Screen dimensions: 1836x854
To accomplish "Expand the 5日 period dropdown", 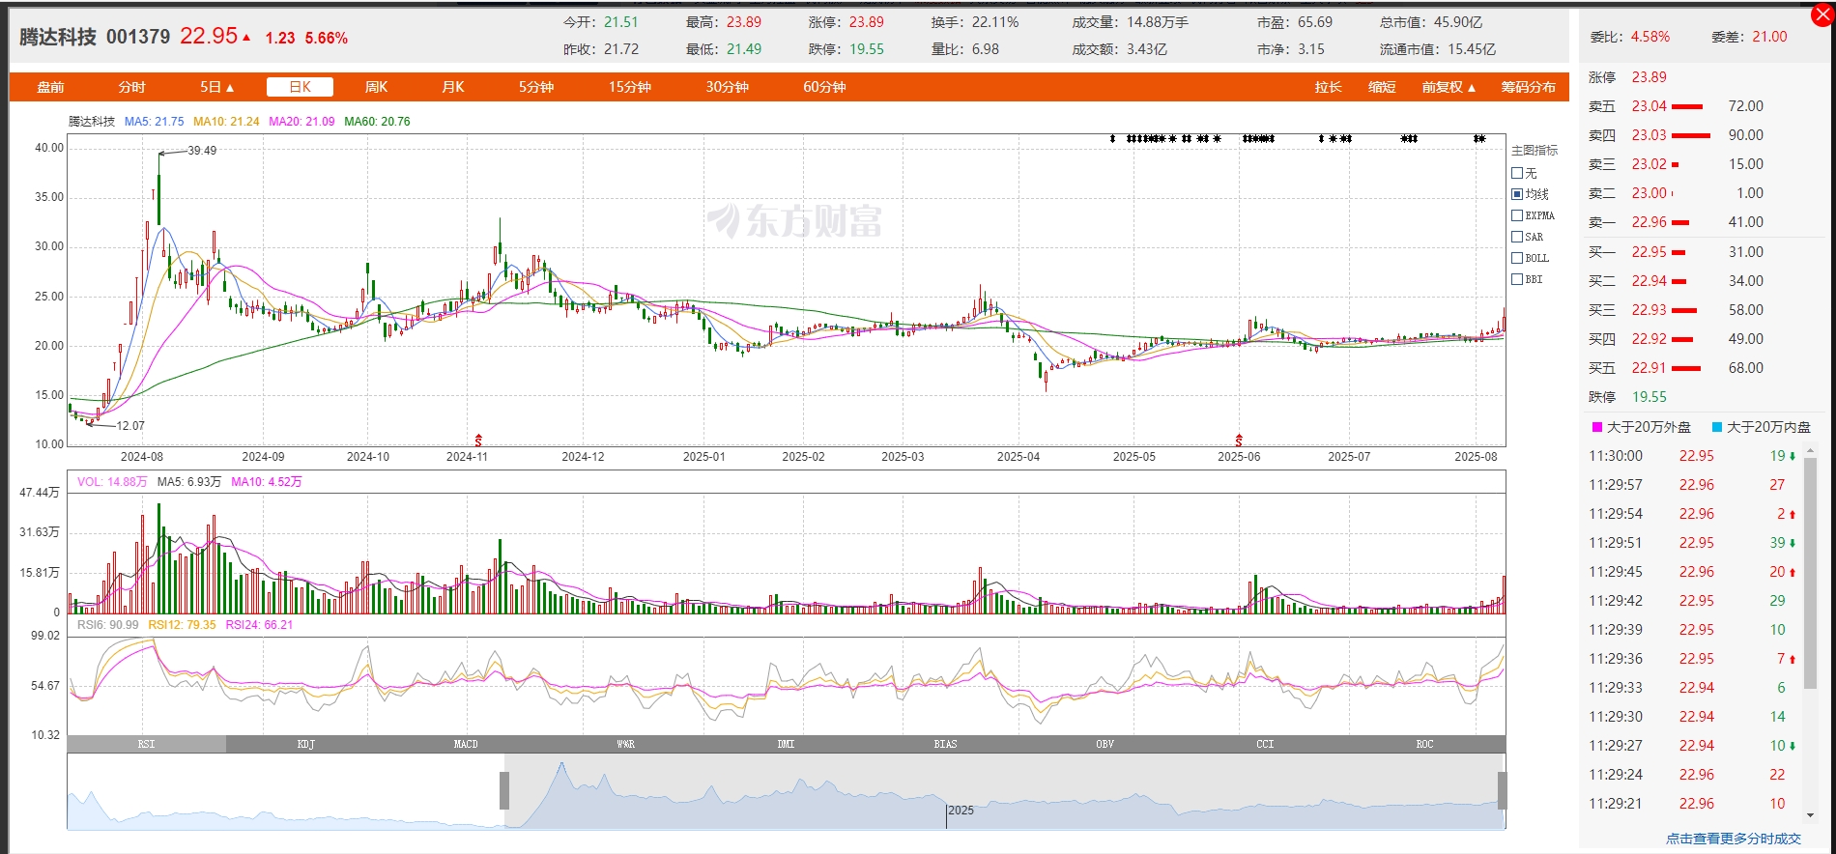I will 217,87.
